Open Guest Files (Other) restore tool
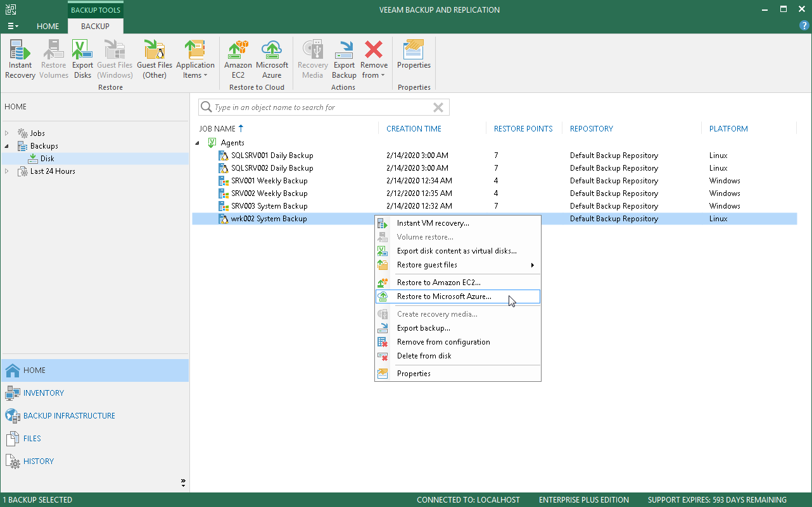This screenshot has width=812, height=507. [155, 59]
